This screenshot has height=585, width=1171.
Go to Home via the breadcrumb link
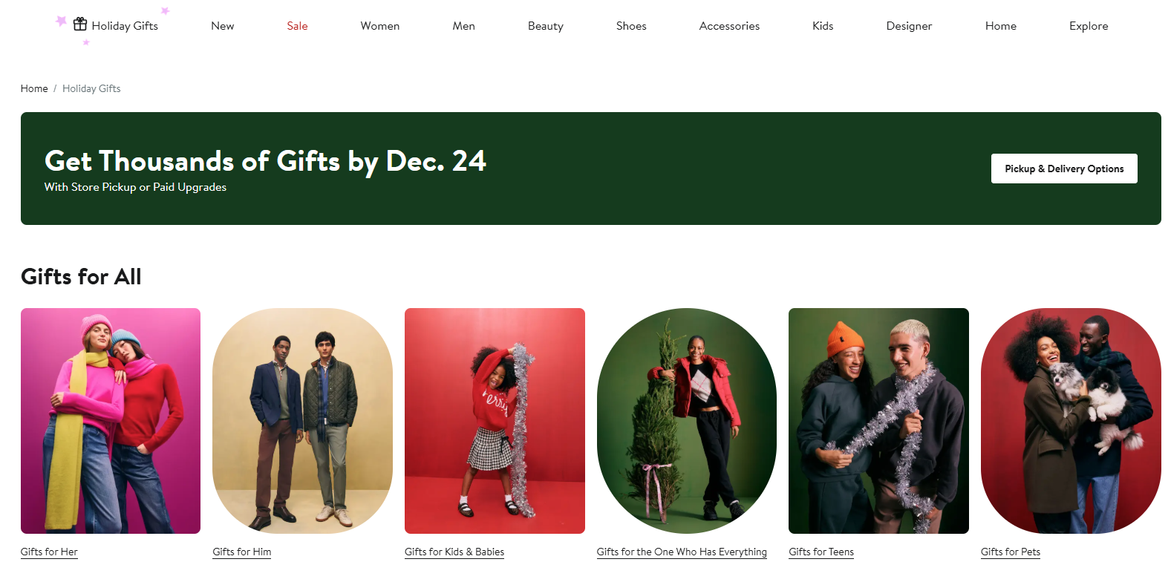(x=34, y=88)
